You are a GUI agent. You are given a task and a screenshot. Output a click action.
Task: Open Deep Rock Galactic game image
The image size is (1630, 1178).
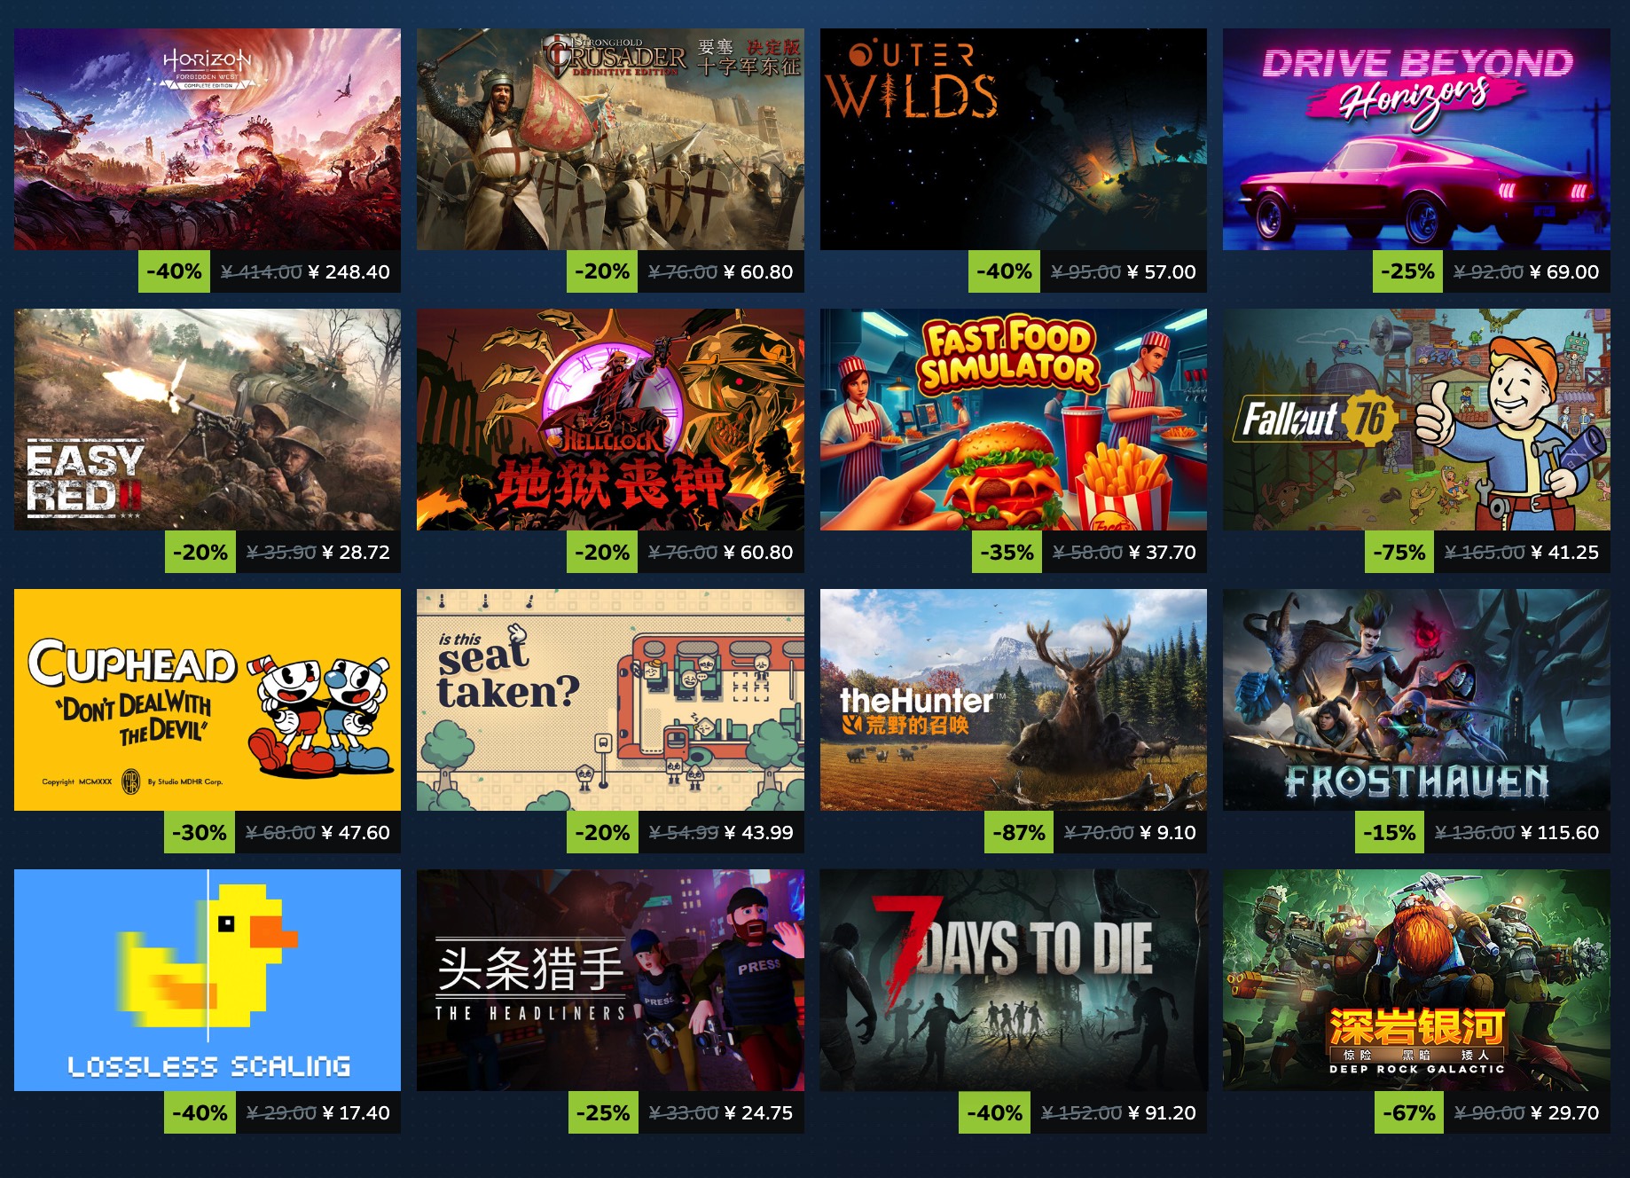coord(1416,980)
